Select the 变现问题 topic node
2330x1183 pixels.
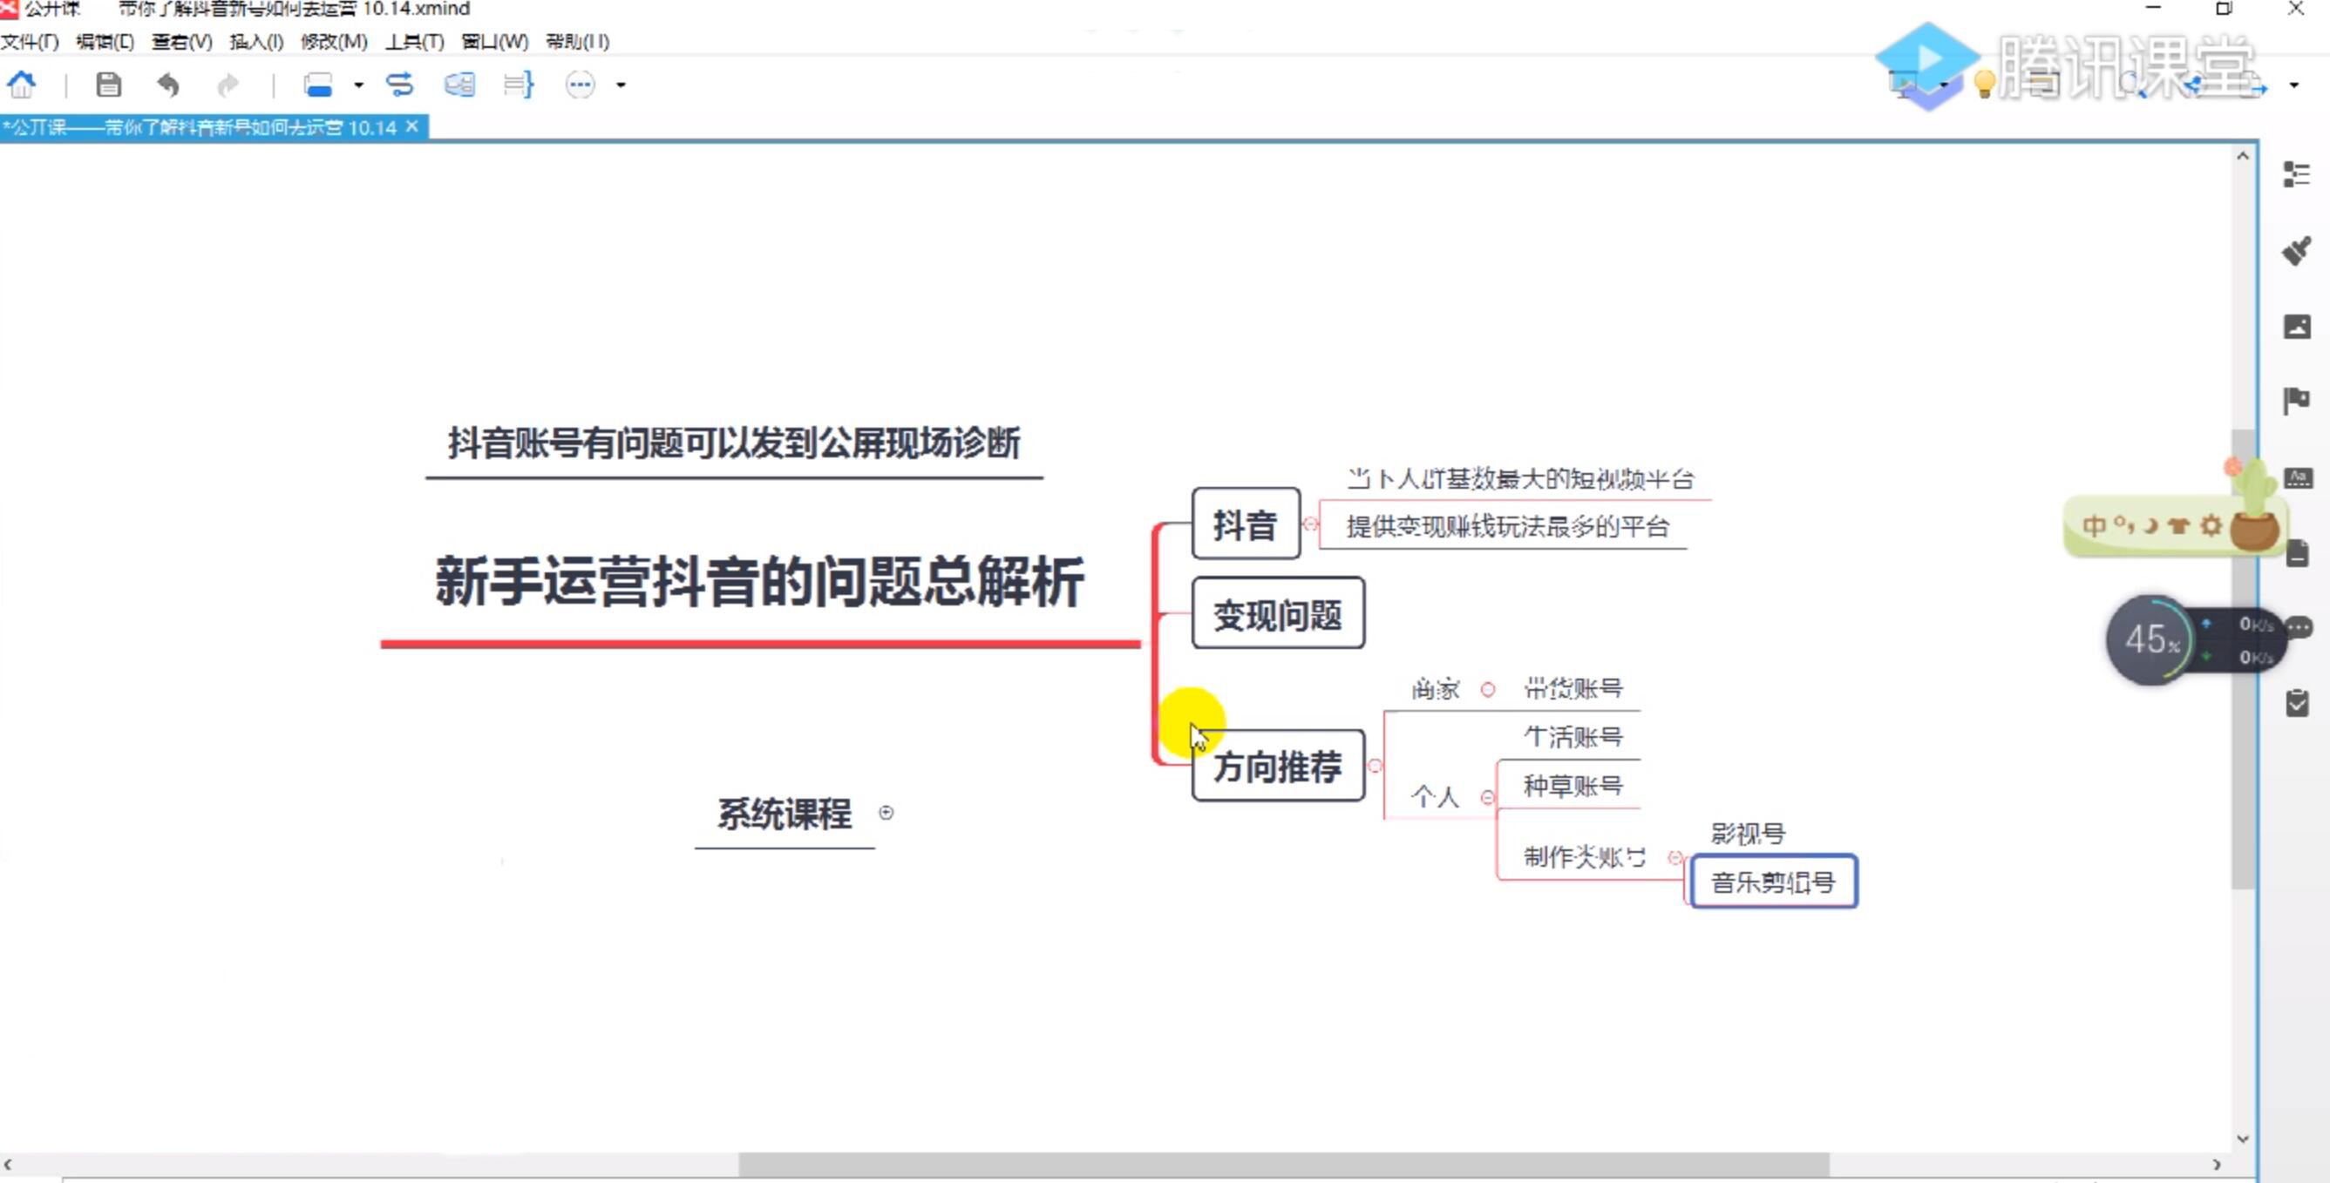[1277, 613]
